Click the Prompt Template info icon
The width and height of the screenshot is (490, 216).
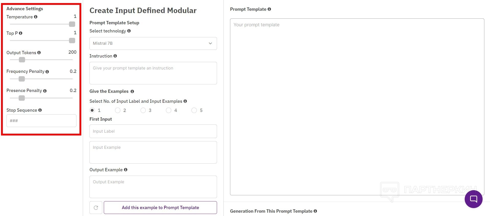point(269,9)
